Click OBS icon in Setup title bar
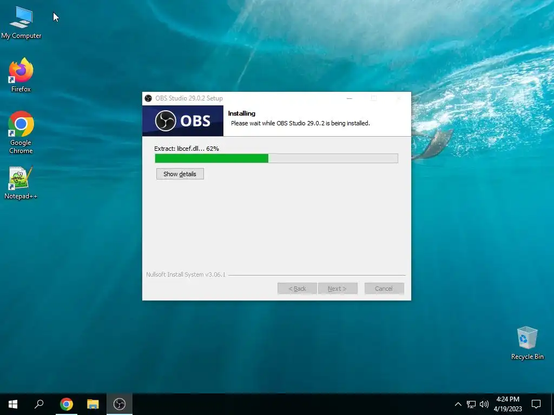 pos(148,98)
